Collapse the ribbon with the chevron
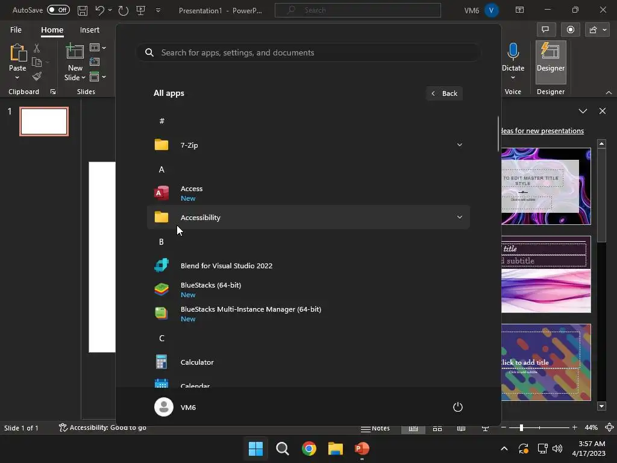 click(609, 92)
